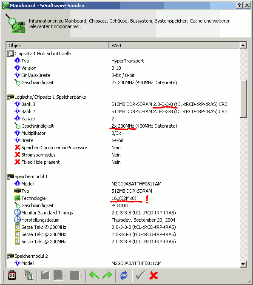The height and width of the screenshot is (285, 253).
Task: Select Logische/Chipsatz 1 Speicherbänke group icon
Action: point(10,97)
